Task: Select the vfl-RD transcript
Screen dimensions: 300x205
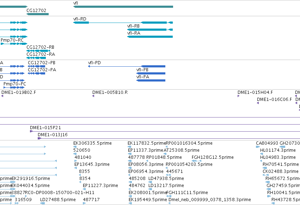Action: pyautogui.click(x=123, y=23)
